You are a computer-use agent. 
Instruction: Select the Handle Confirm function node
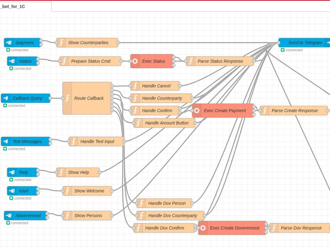click(x=155, y=110)
